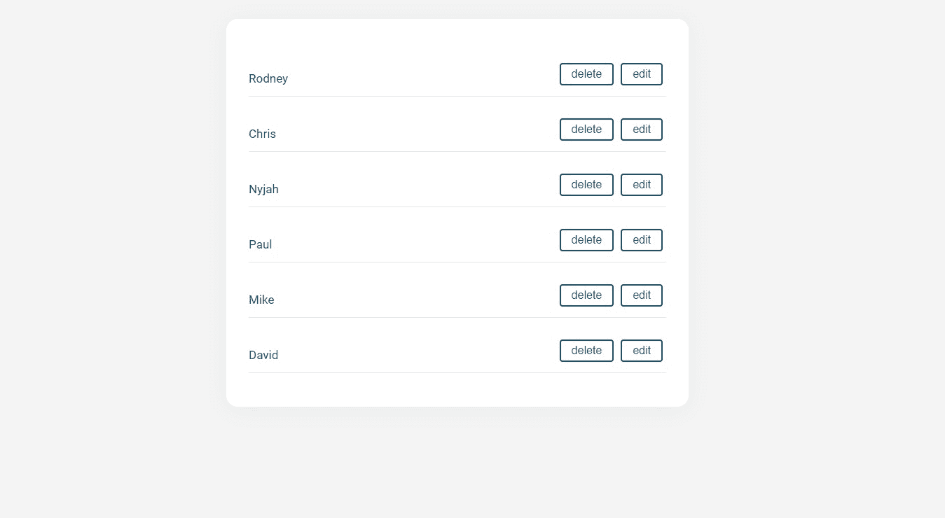Image resolution: width=945 pixels, height=518 pixels.
Task: Open edit for Nyjah
Action: [x=642, y=185]
